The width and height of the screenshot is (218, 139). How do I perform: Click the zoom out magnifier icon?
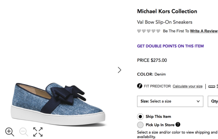pyautogui.click(x=24, y=132)
